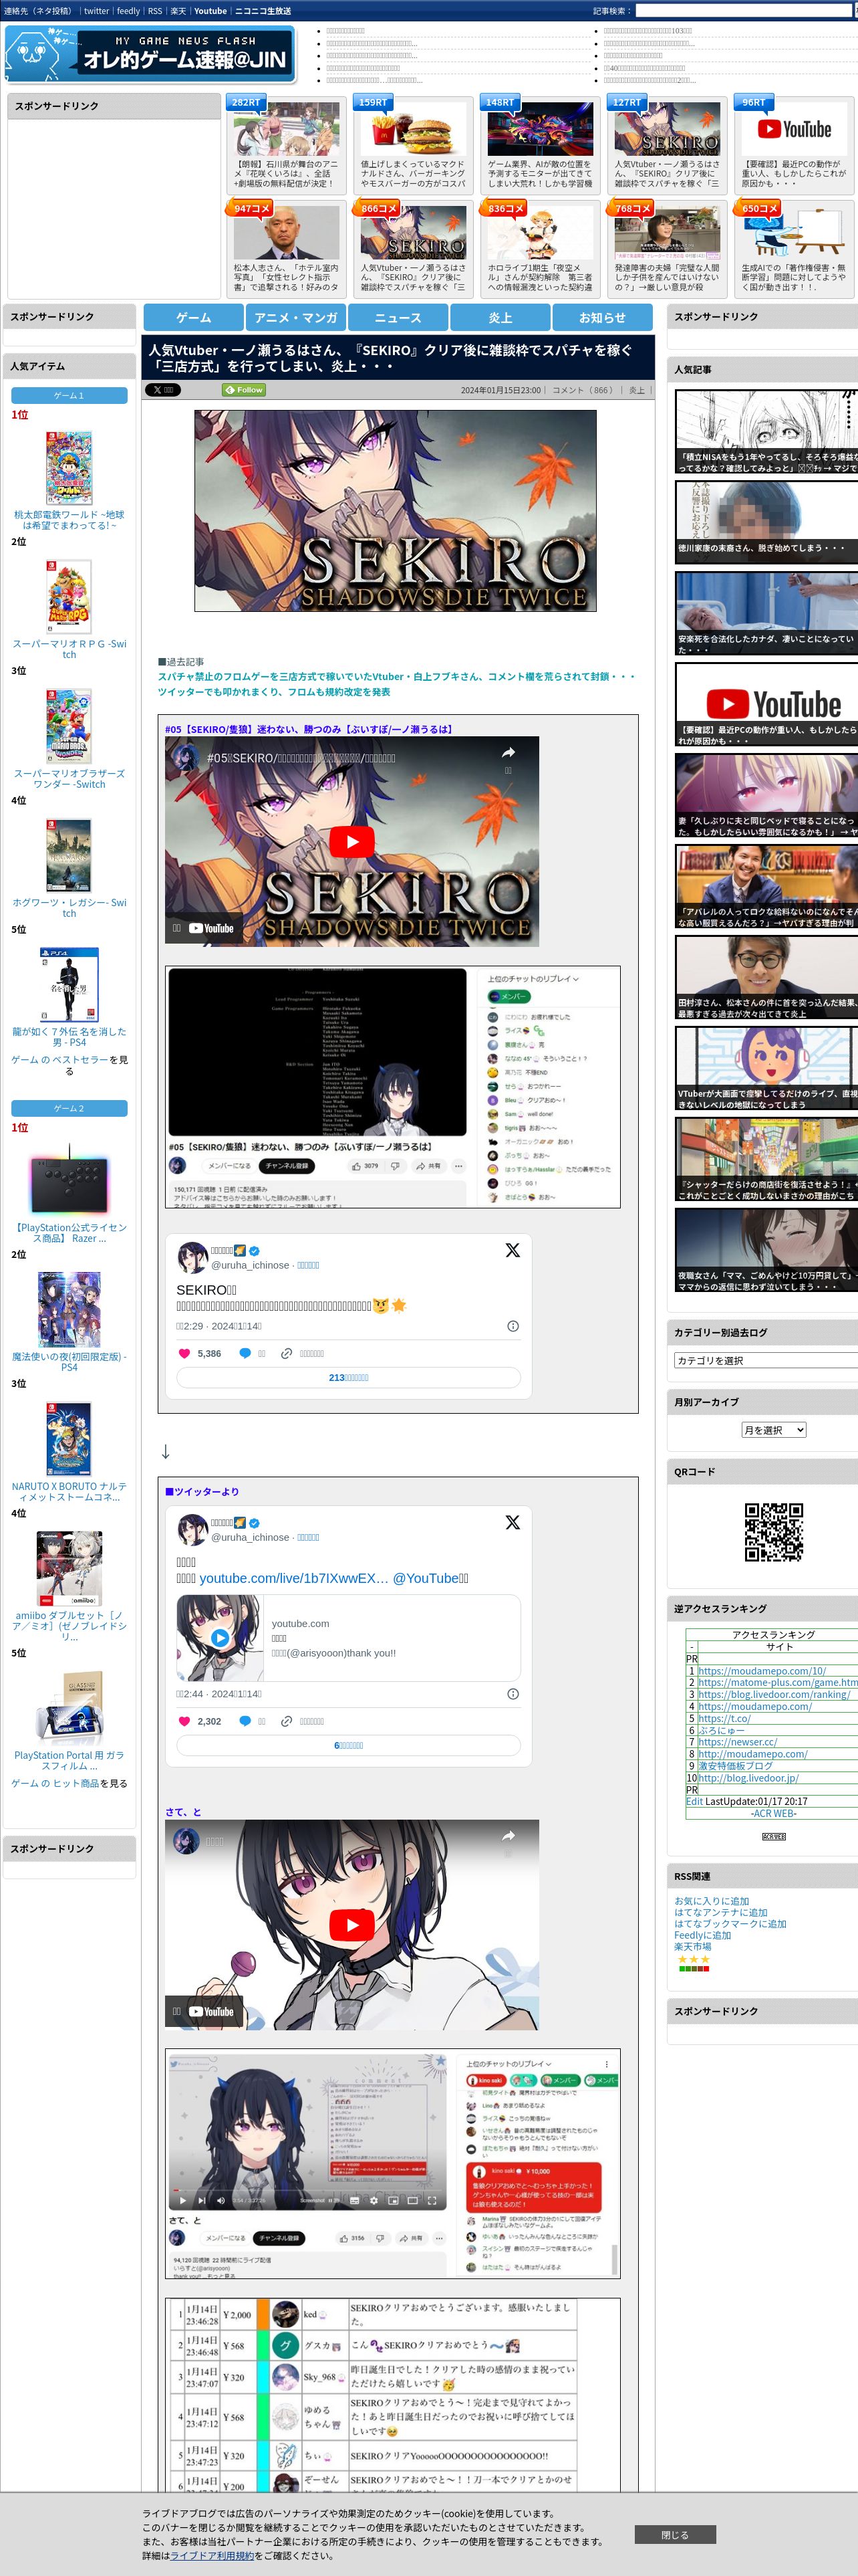The height and width of the screenshot is (2576, 858).
Task: Open the 96RT YouTube article card
Action: tap(793, 145)
